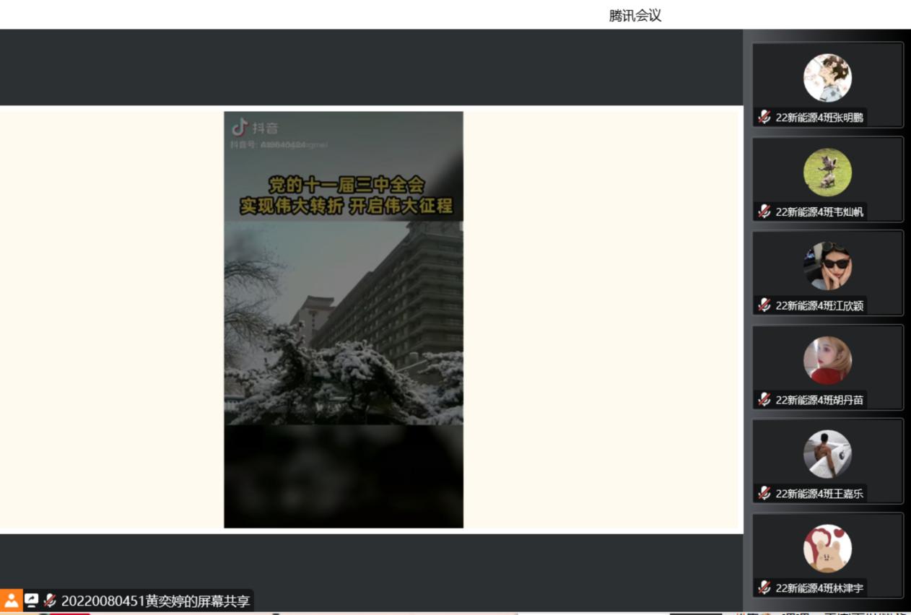Select 胡丹苗's avatar thumbnail

[x=827, y=360]
